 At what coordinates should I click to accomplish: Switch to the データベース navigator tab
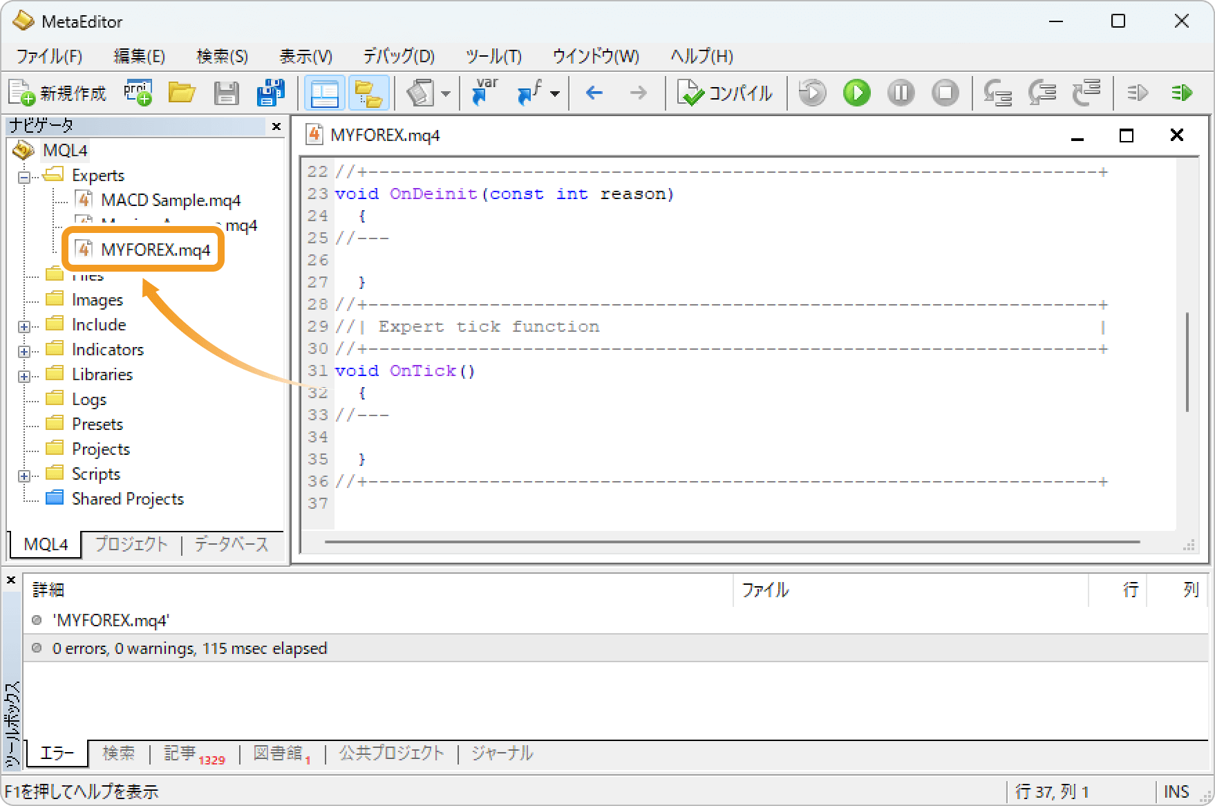point(232,544)
